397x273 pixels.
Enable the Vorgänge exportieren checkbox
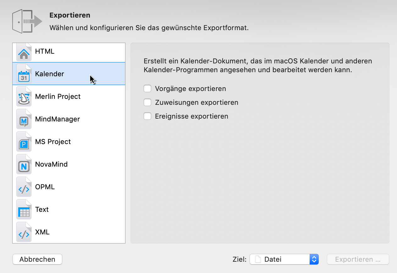[147, 88]
